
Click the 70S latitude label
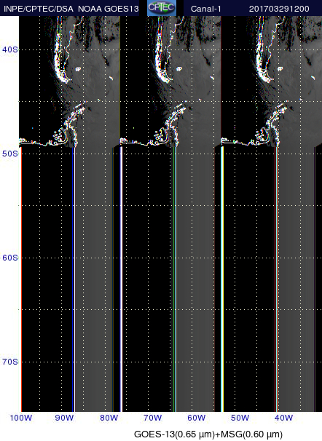tap(10, 362)
